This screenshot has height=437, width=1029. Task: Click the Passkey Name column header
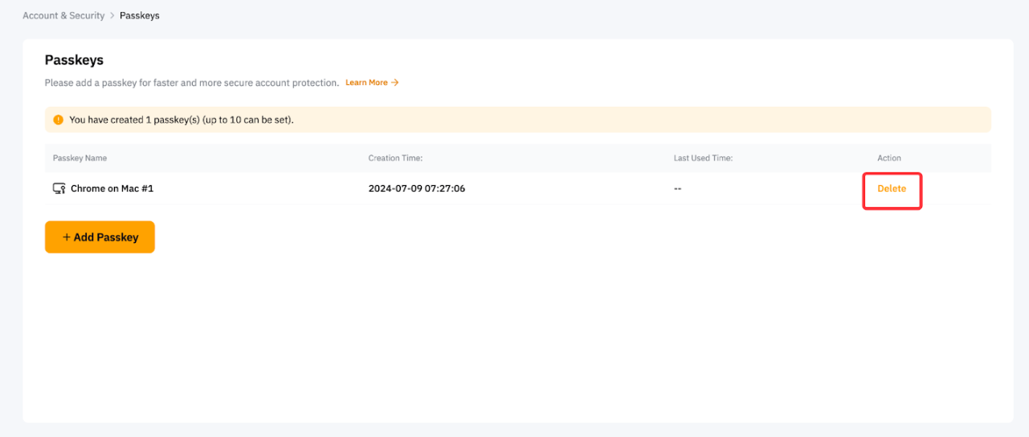click(80, 158)
